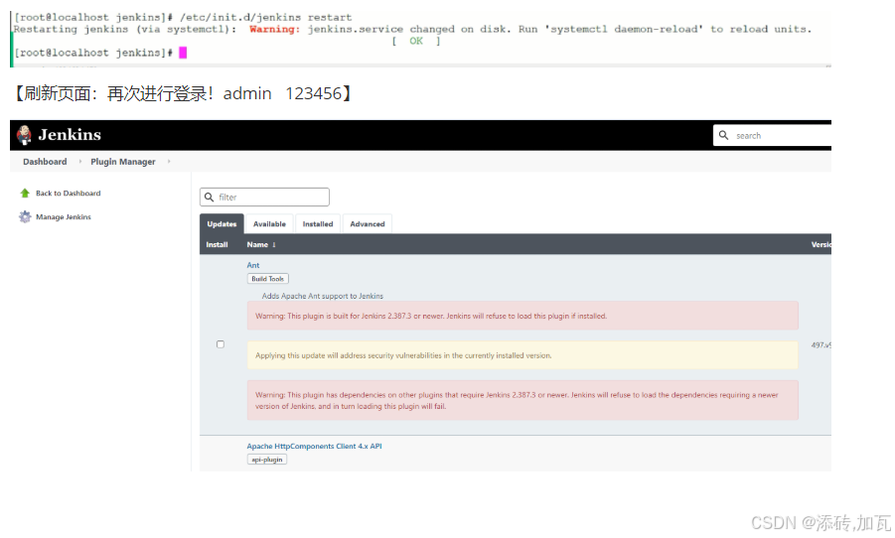Click the red warning about Jenkins 2.387.3 or newer

tap(522, 316)
